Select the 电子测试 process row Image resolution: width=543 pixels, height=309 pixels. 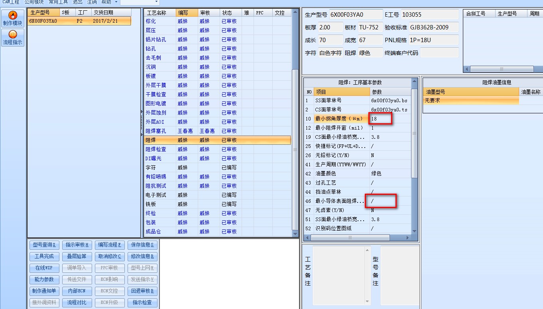click(x=218, y=195)
